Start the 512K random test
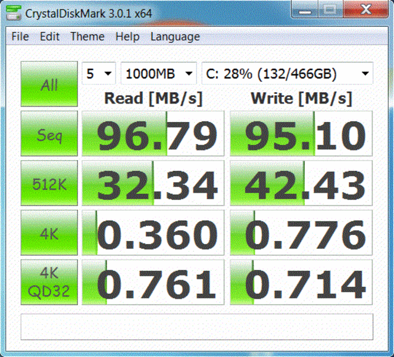 [49, 183]
